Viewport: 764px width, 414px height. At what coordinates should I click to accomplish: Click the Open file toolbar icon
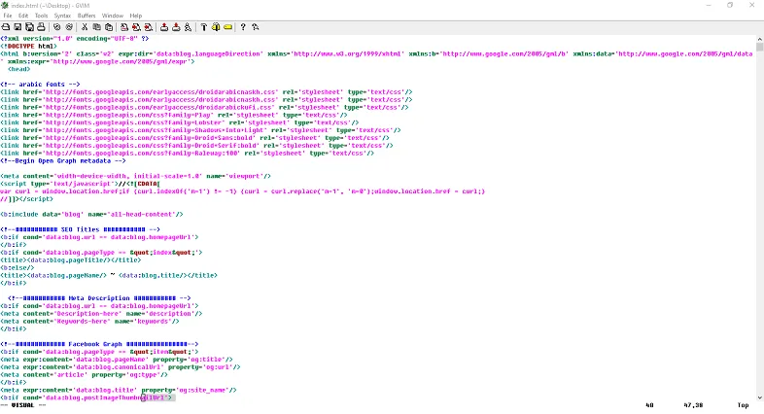tap(6, 27)
